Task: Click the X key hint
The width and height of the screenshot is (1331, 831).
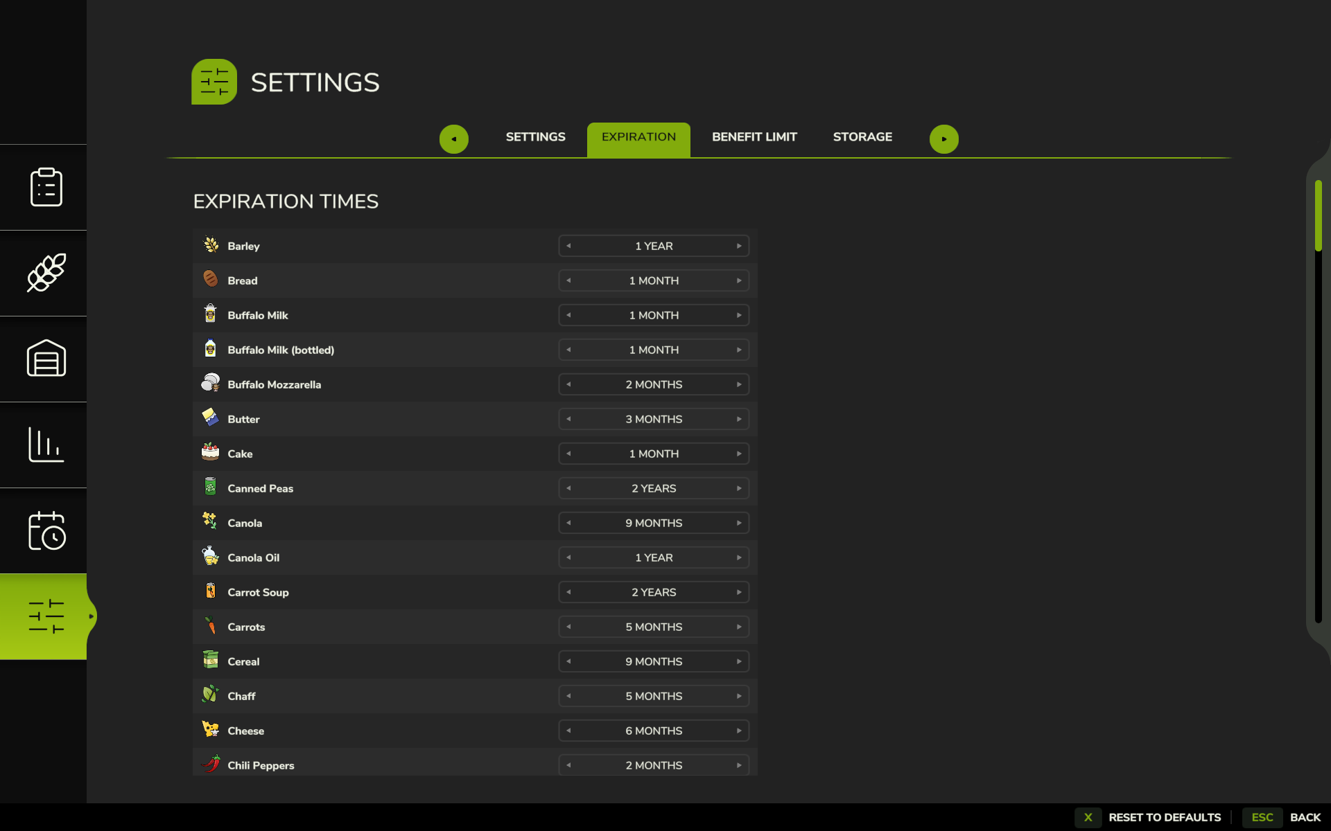Action: (x=1088, y=817)
